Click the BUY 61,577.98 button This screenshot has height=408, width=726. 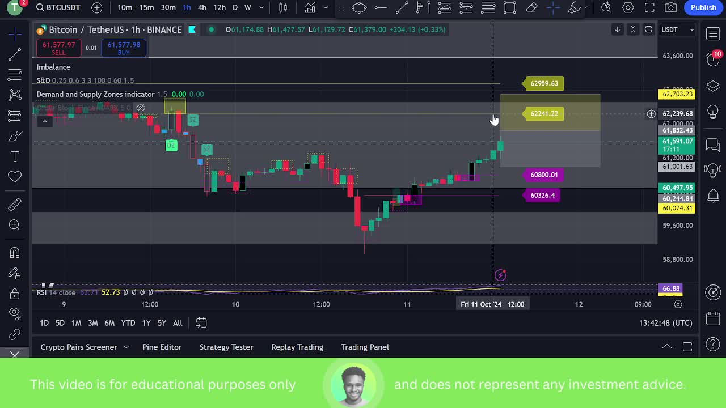pos(124,48)
